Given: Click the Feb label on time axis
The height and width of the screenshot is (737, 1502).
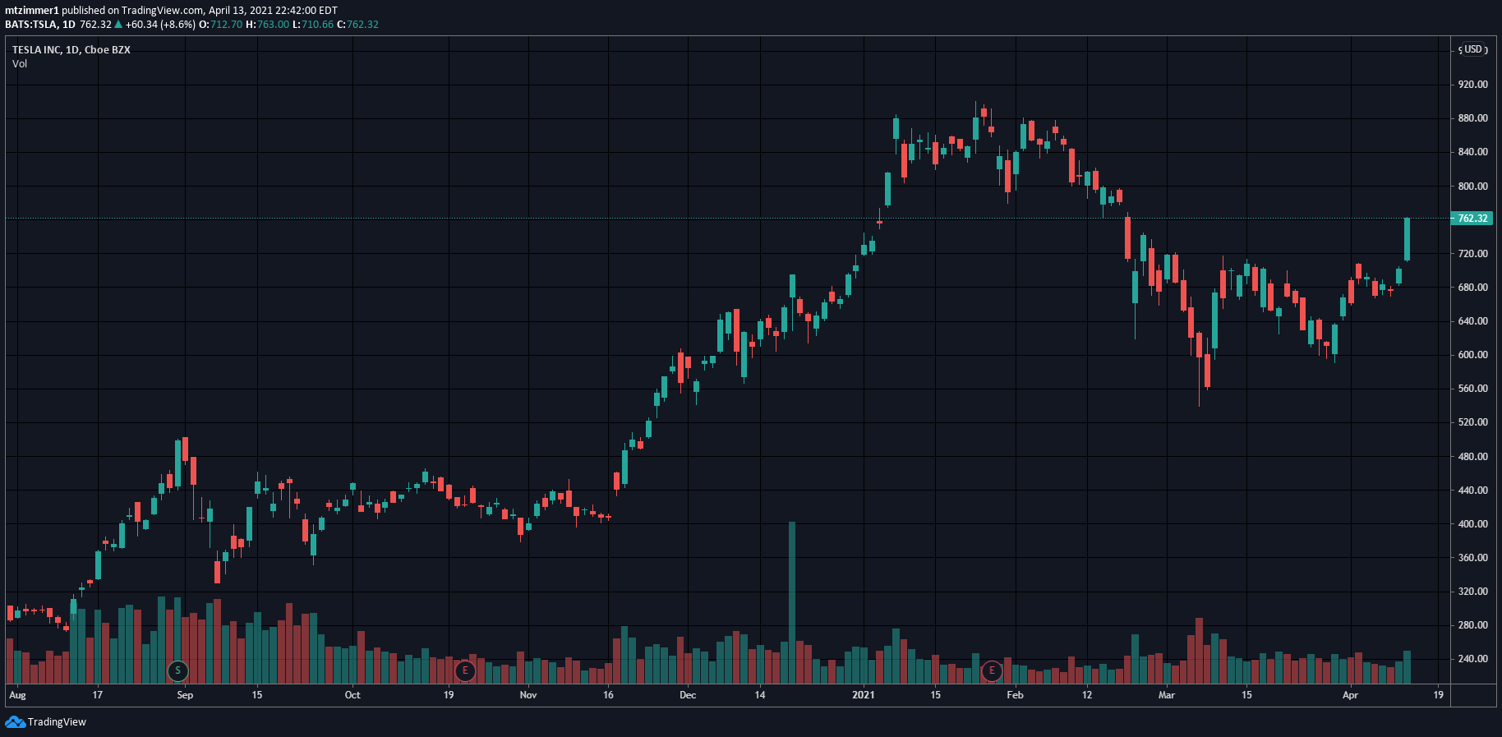Looking at the screenshot, I should [x=1016, y=695].
